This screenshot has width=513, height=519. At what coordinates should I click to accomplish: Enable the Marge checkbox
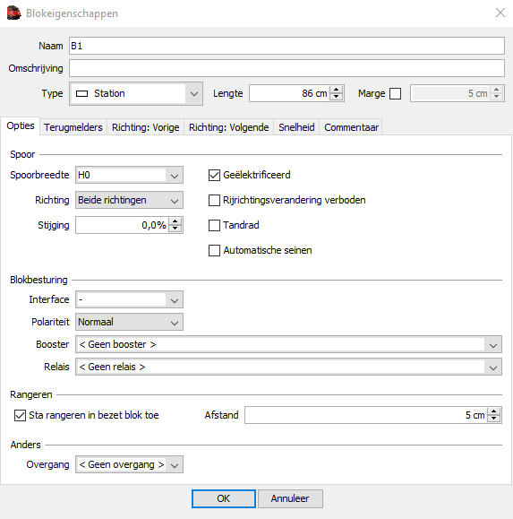tap(396, 94)
